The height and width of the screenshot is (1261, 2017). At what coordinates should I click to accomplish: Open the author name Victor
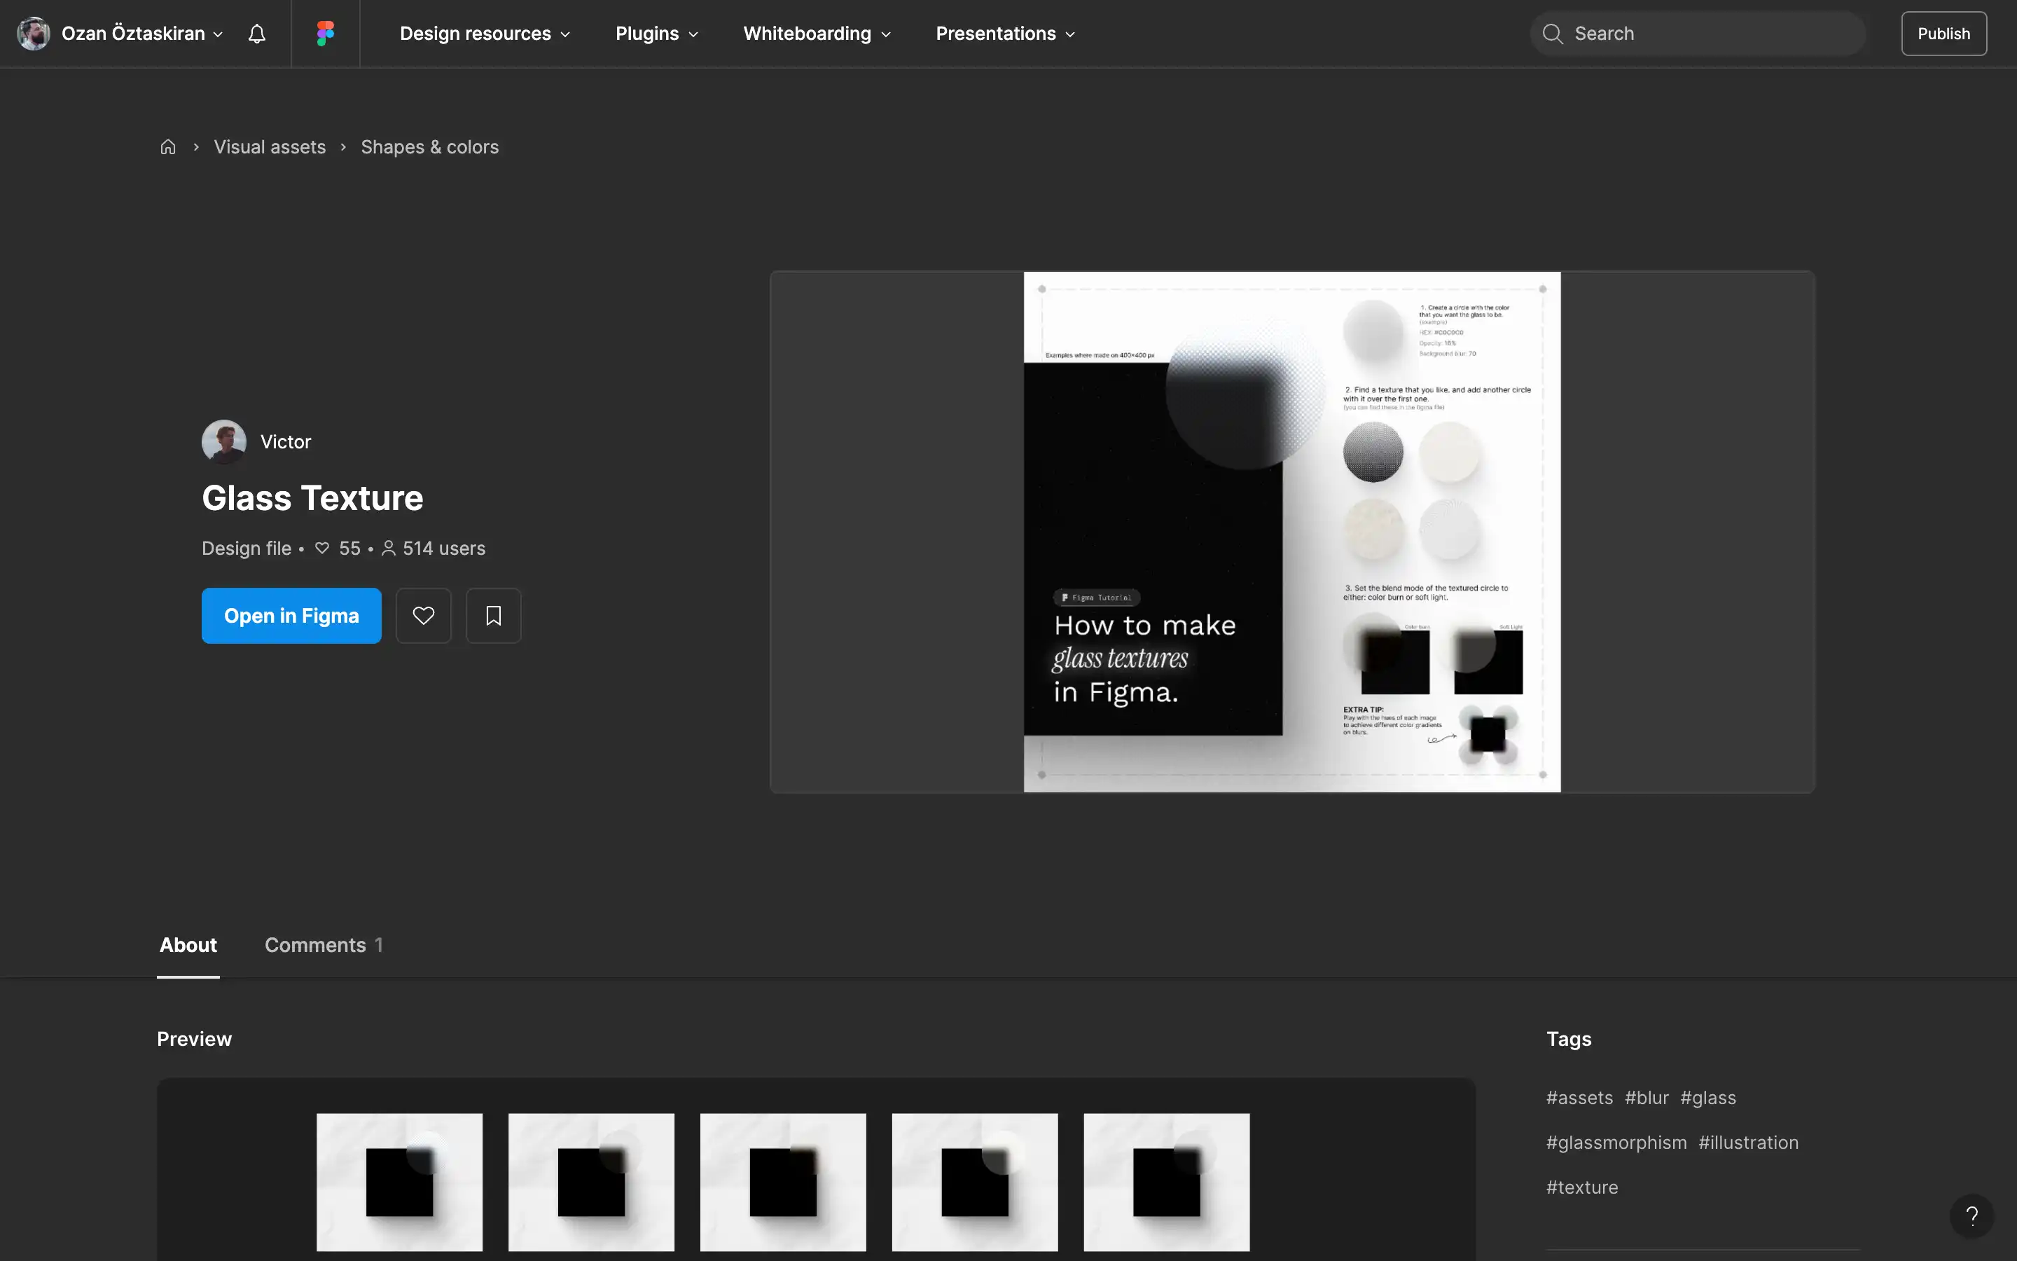(x=286, y=442)
